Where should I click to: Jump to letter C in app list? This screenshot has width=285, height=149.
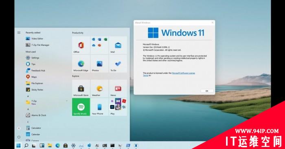pyautogui.click(x=28, y=122)
